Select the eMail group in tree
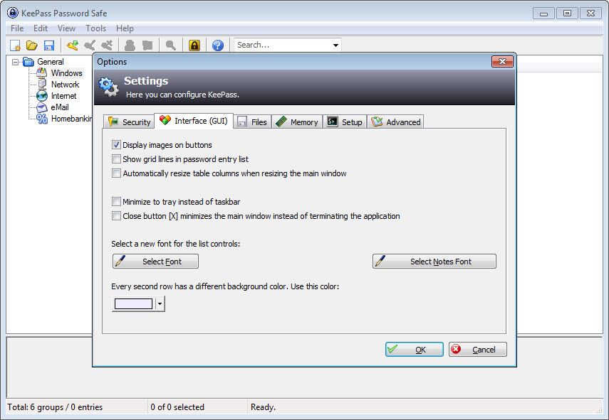The image size is (609, 420). click(x=60, y=107)
